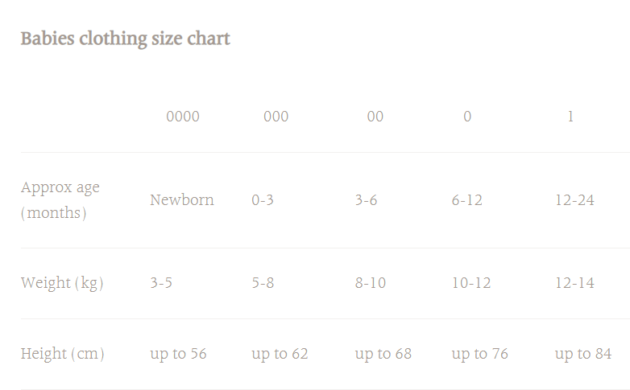Click the 00 size column header
Image resolution: width=630 pixels, height=390 pixels.
[x=375, y=117]
